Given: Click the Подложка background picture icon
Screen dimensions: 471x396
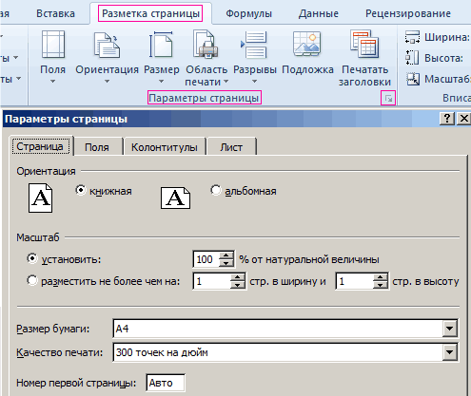Looking at the screenshot, I should click(x=307, y=44).
